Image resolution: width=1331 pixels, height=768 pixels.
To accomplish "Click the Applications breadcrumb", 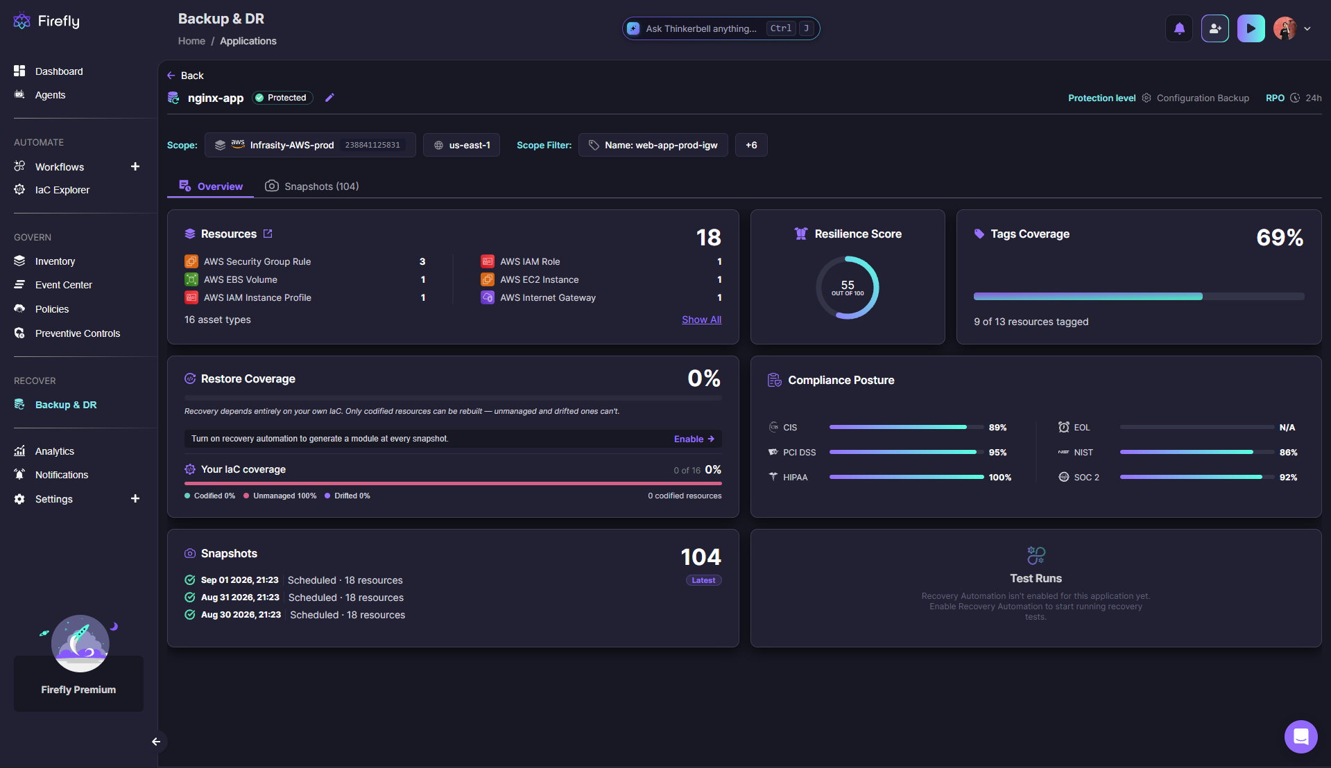I will pyautogui.click(x=248, y=41).
